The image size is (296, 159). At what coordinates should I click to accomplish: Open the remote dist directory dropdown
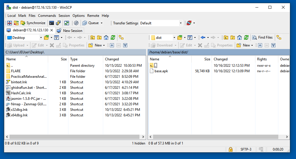coord(174,38)
